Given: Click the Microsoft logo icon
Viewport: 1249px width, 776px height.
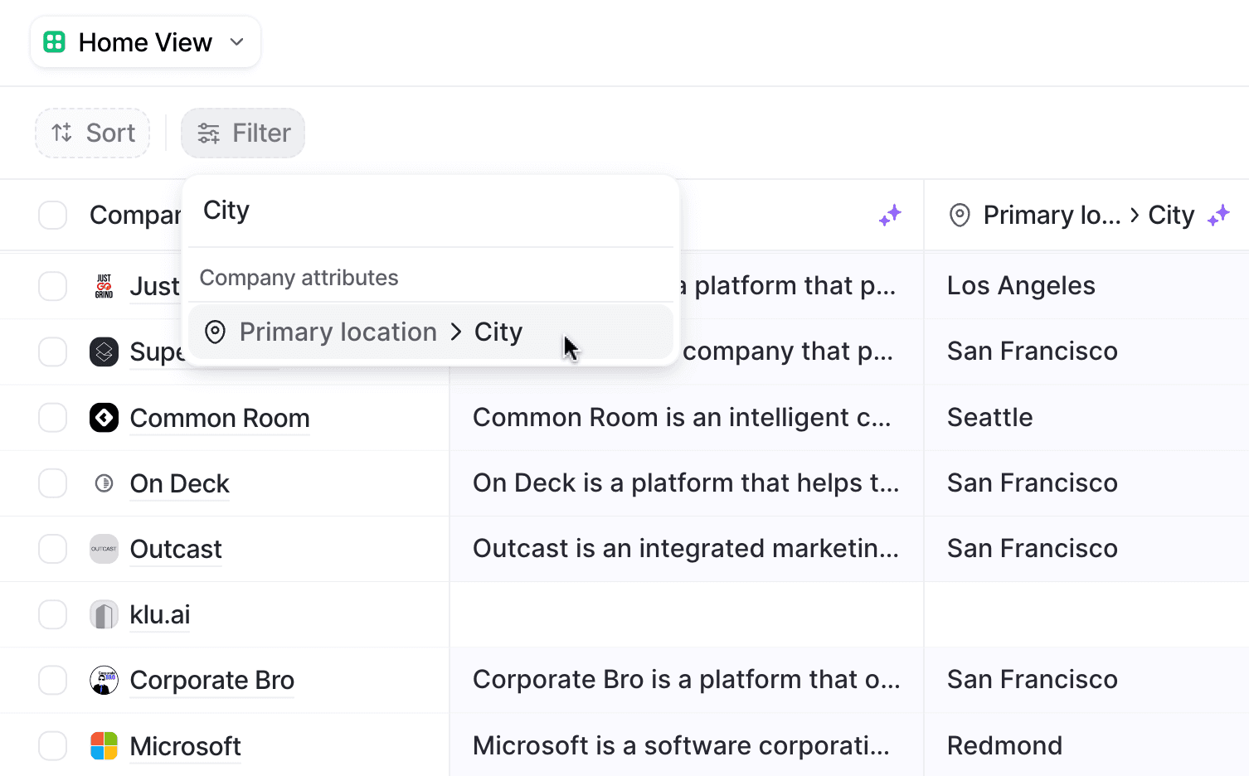Looking at the screenshot, I should 104,746.
